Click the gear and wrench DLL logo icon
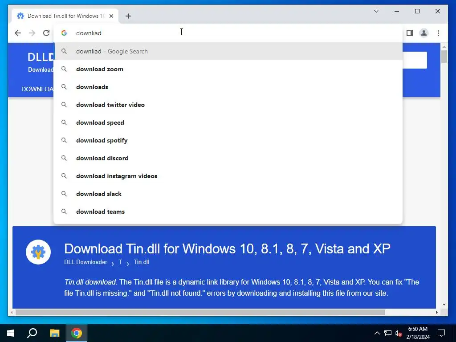This screenshot has height=342, width=456. (x=38, y=252)
